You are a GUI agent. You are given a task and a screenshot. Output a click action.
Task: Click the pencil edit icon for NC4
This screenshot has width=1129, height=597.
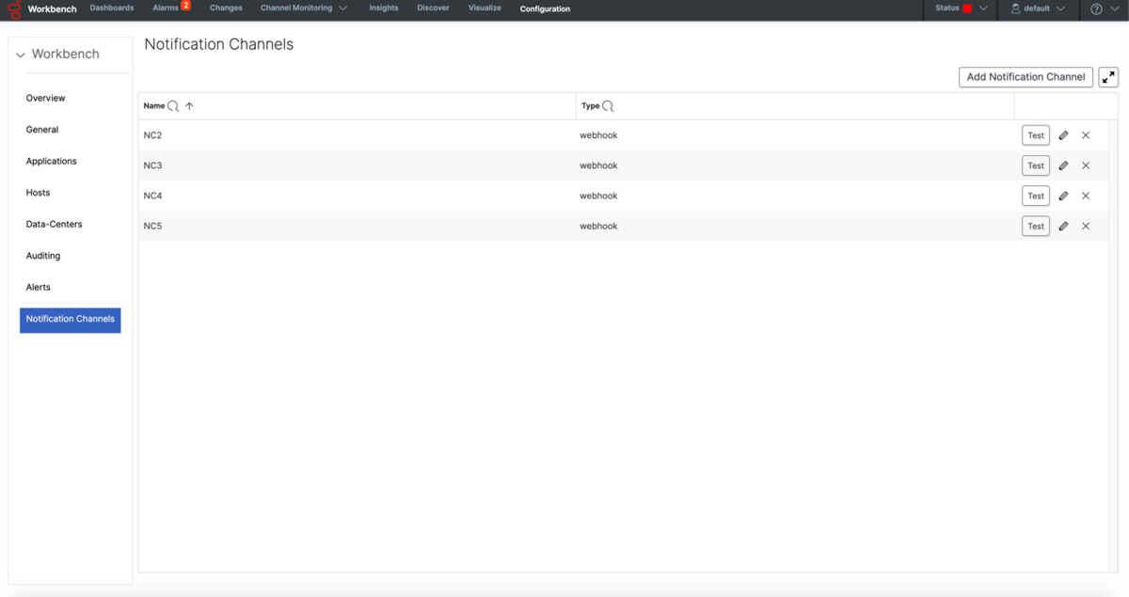[1063, 196]
